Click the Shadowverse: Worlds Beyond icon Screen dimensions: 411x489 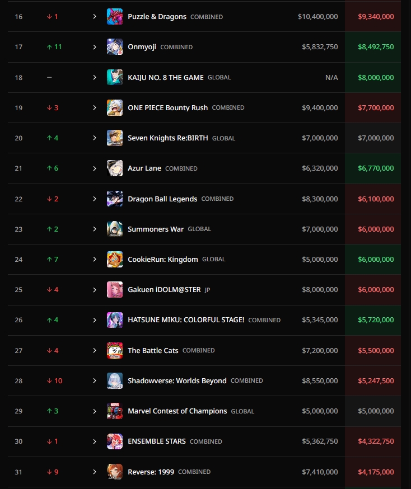pos(115,380)
